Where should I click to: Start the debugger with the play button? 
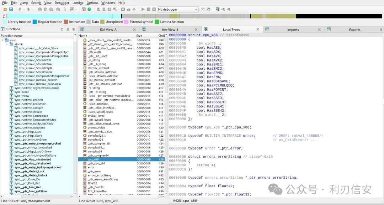(143, 9)
